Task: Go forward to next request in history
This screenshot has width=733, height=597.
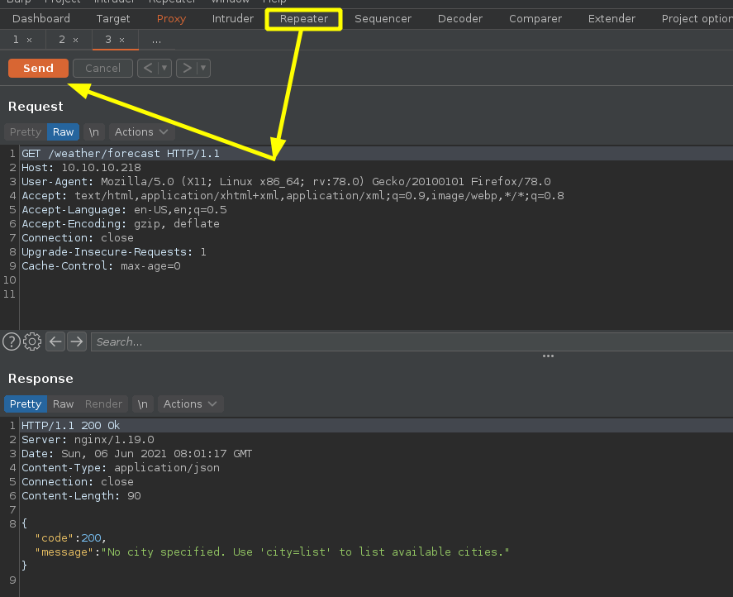Action: (187, 69)
